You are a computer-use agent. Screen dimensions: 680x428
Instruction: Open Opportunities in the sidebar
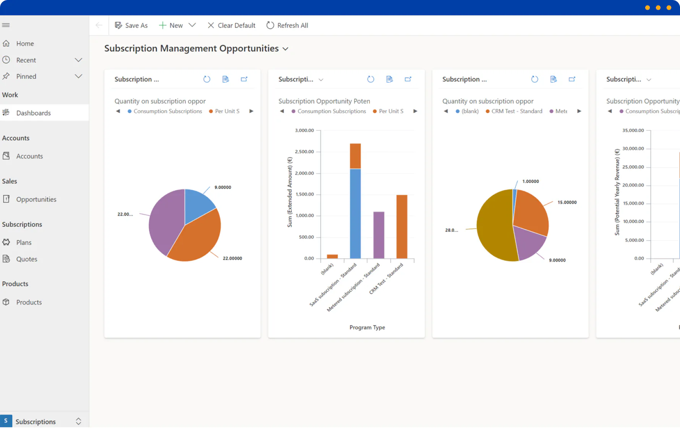(36, 199)
